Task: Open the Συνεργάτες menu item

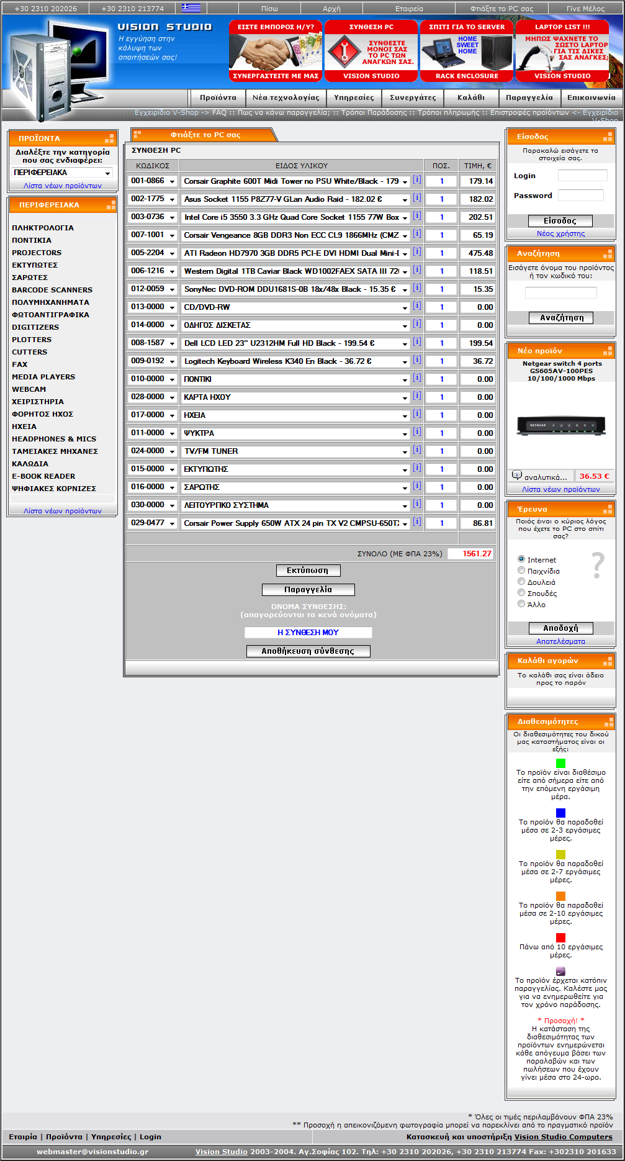Action: (x=413, y=97)
